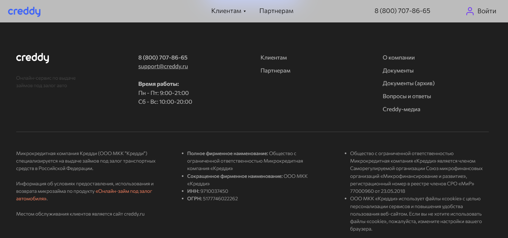Click the cookie notice paragraph about ООО МКК «Кредди»
Screen dimensions: 508x238
(416, 214)
